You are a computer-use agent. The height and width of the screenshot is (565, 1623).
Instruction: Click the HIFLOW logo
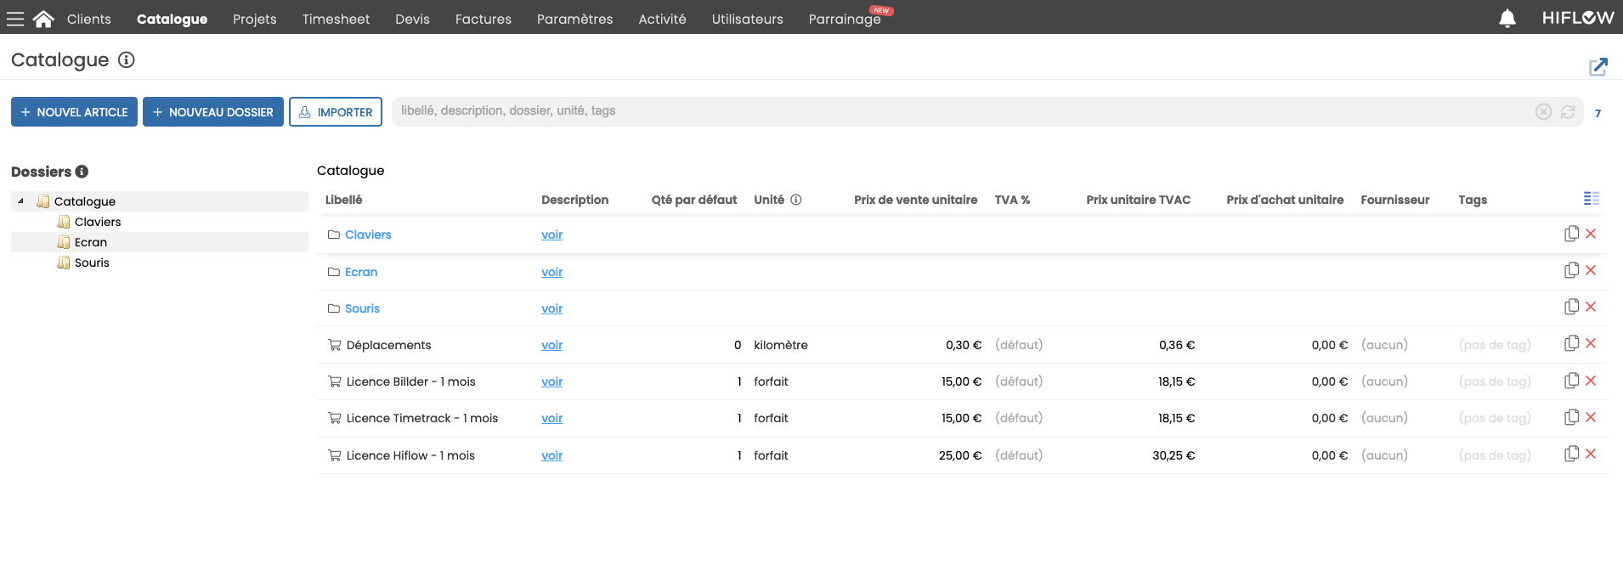[x=1578, y=18]
